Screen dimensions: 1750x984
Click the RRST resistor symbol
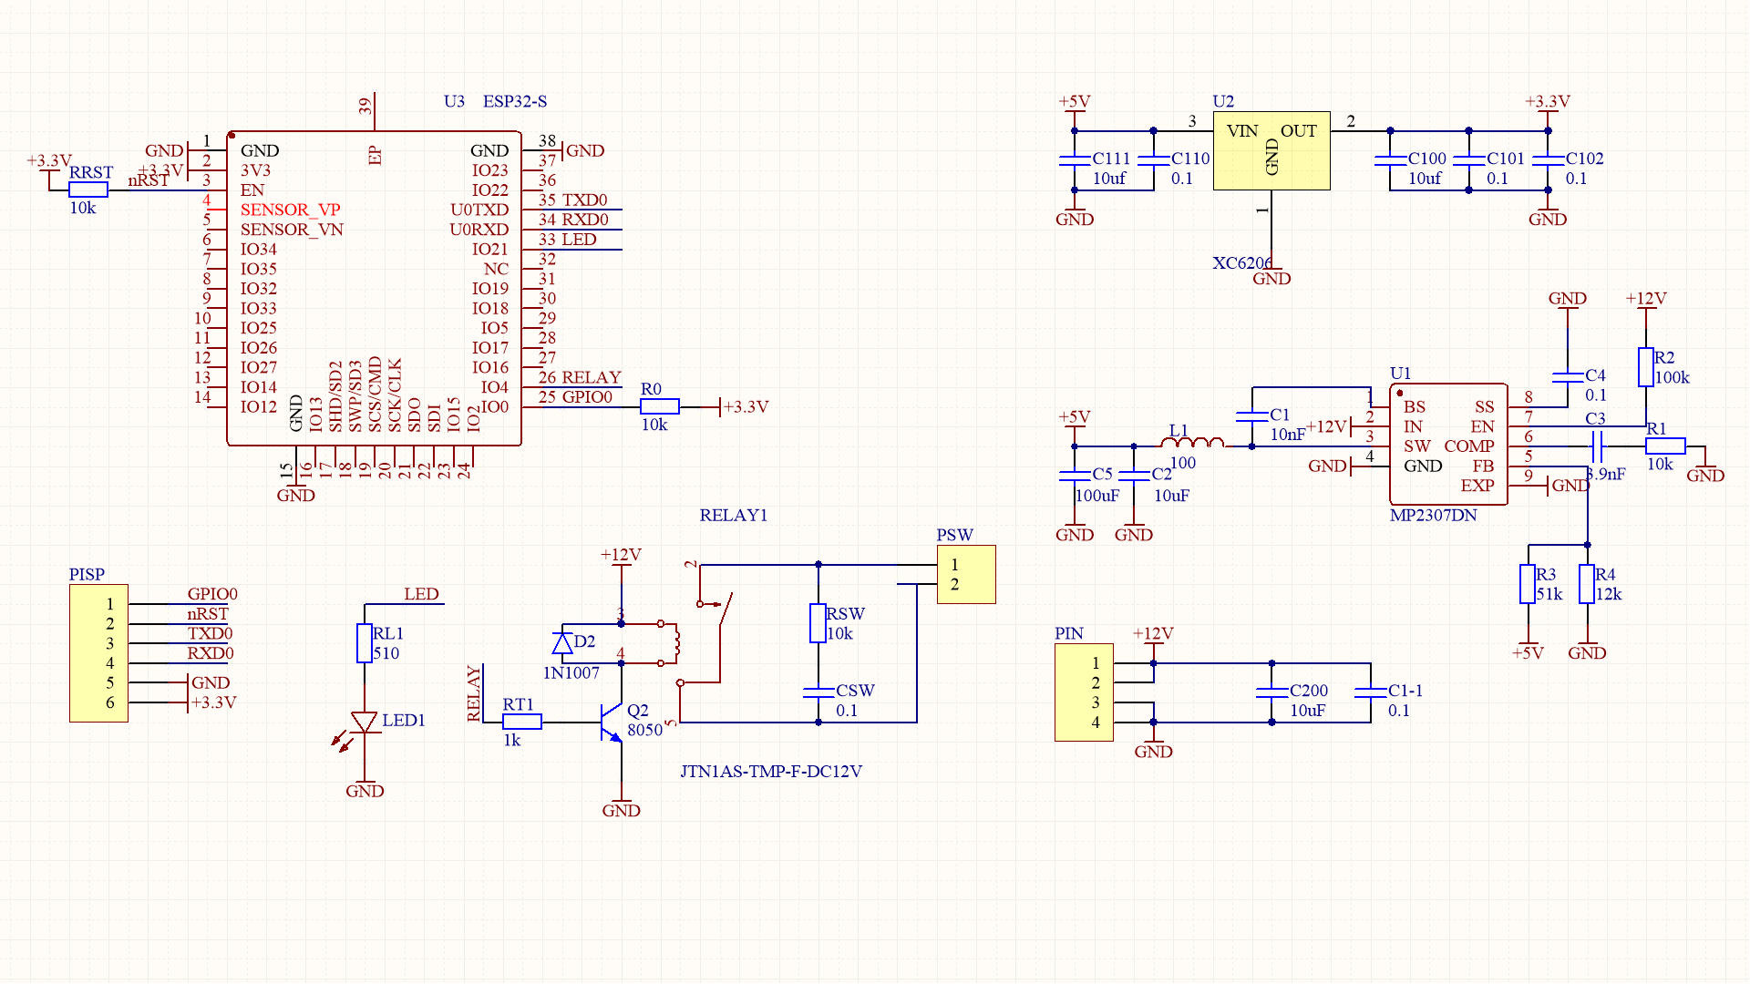(x=88, y=190)
